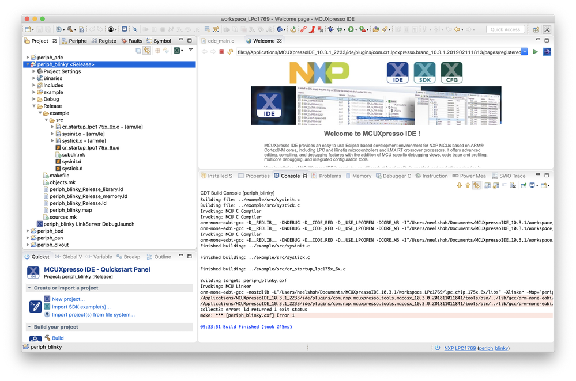This screenshot has height=381, width=576.
Task: Open the Faults tab
Action: click(x=132, y=41)
